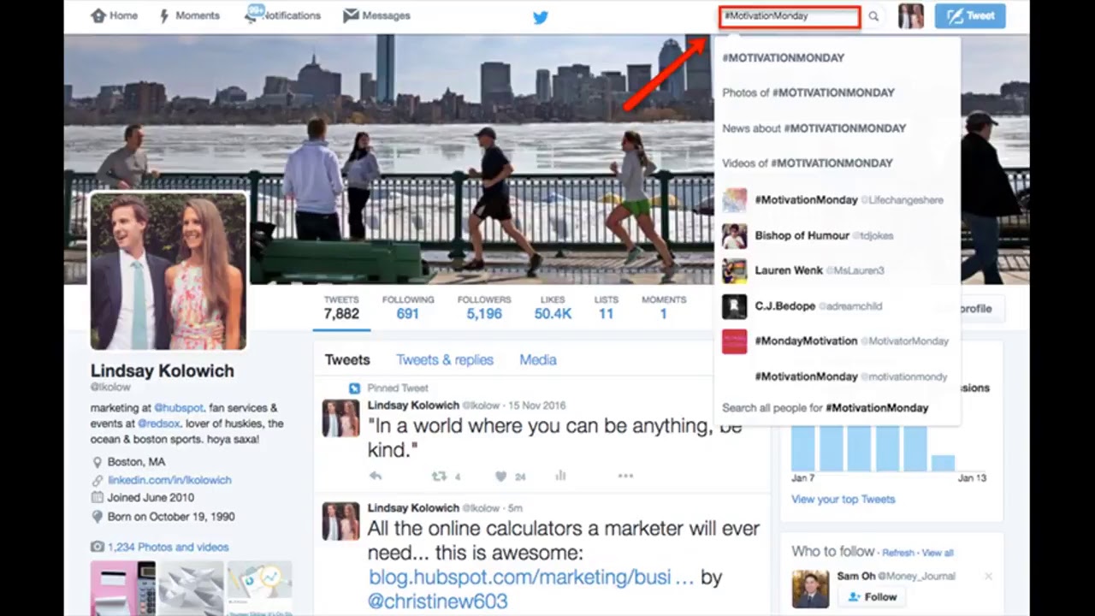The height and width of the screenshot is (616, 1095).
Task: Click C.J.Bedope avatar thumbnail
Action: 734,306
